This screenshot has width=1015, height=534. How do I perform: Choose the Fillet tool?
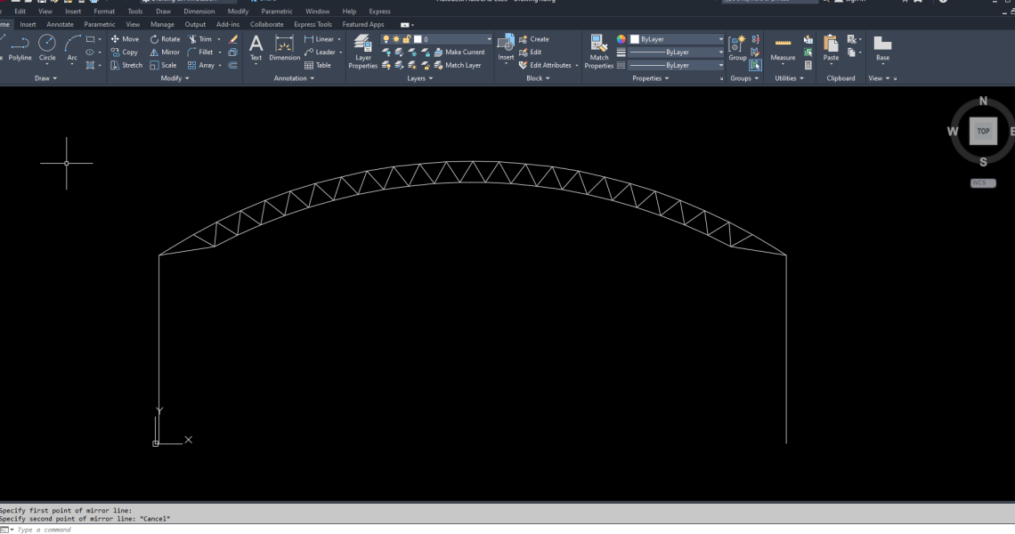coord(200,53)
